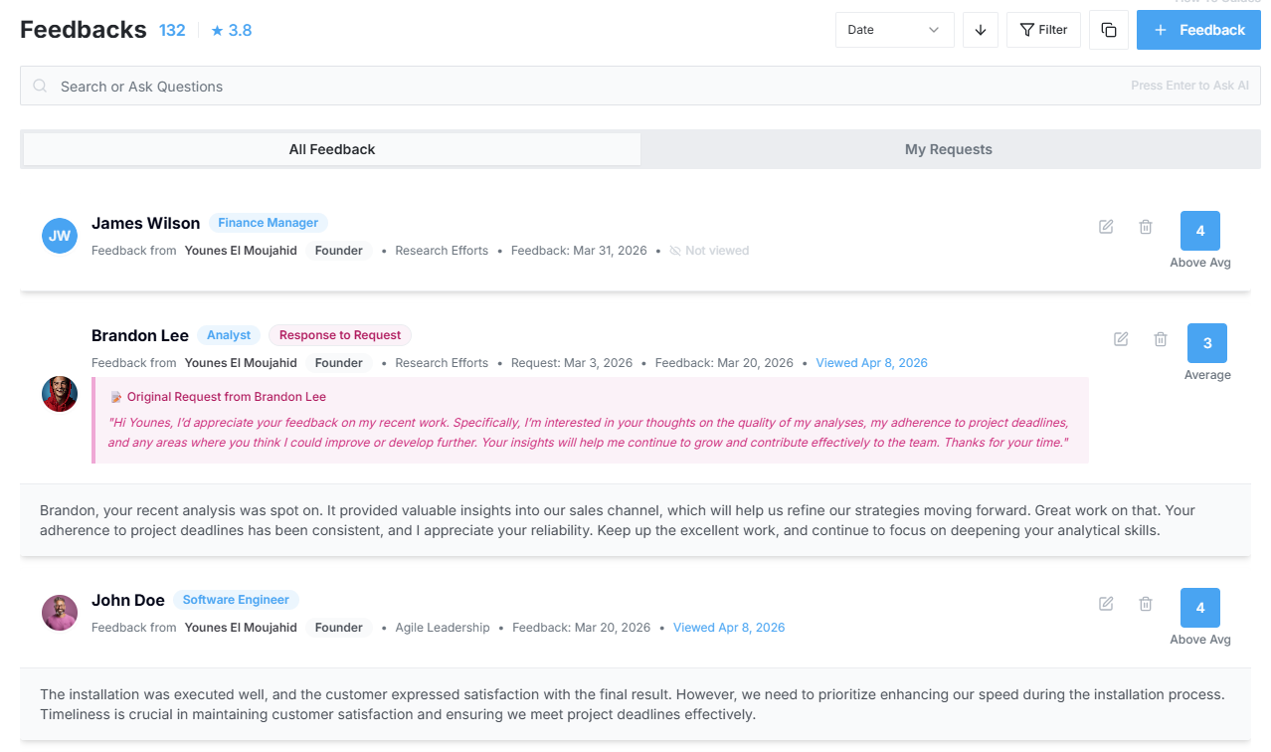Click James Wilson's JW avatar
The width and height of the screenshot is (1271, 752).
(x=60, y=236)
